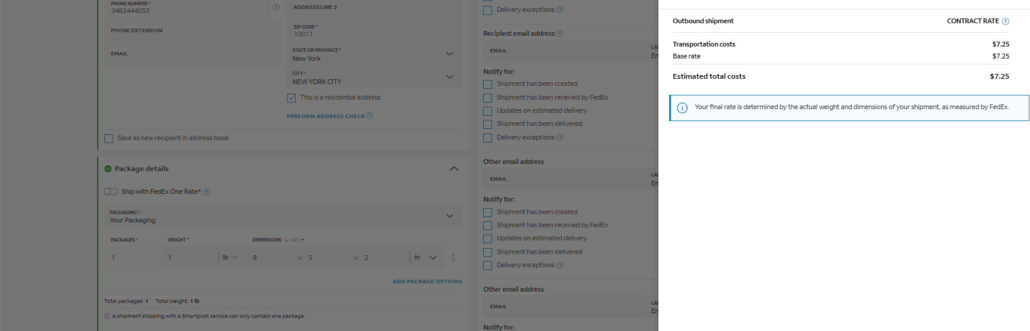Change weight unit lb dropdown
The height and width of the screenshot is (331, 1030).
coord(231,258)
